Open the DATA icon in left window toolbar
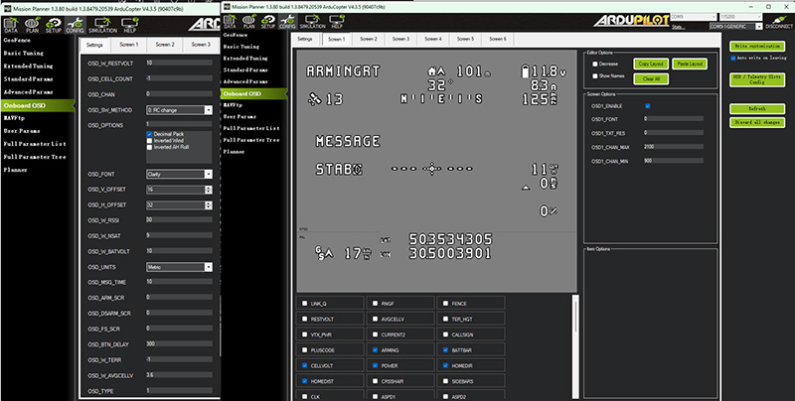795x401 pixels. (x=10, y=24)
